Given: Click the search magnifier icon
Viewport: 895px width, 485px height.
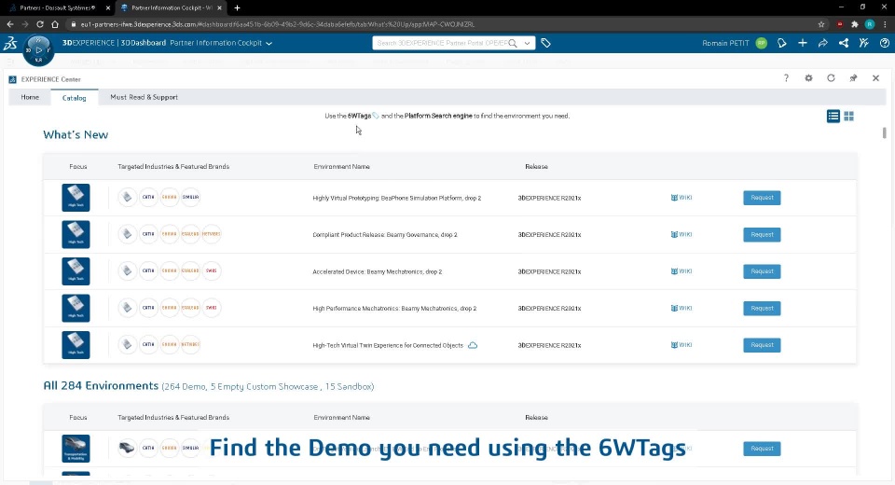Looking at the screenshot, I should point(513,43).
